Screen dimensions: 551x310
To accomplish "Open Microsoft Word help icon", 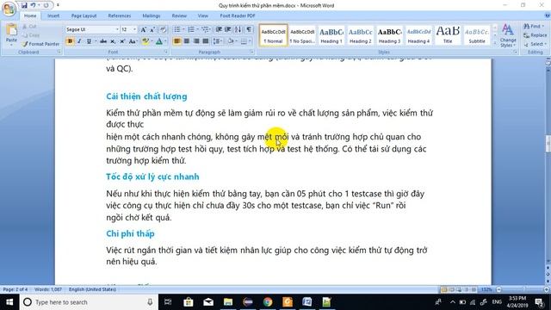I will tap(548, 15).
